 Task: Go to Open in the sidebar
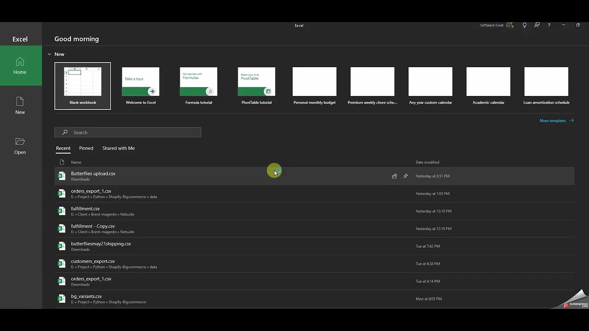[20, 146]
